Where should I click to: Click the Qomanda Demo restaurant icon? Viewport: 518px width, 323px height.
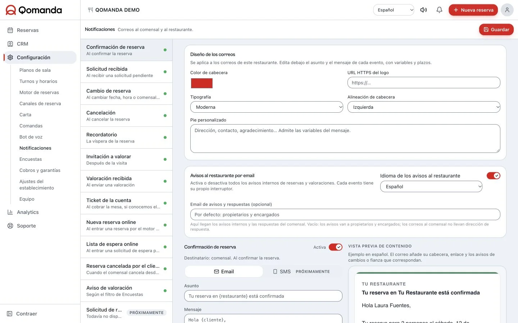tap(90, 10)
